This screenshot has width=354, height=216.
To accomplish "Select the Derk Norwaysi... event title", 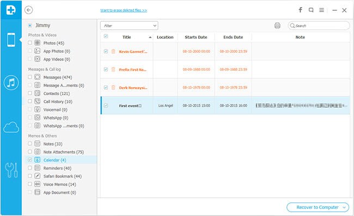I will (133, 88).
